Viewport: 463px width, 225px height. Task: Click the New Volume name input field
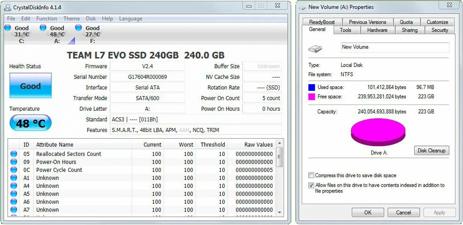(395, 47)
